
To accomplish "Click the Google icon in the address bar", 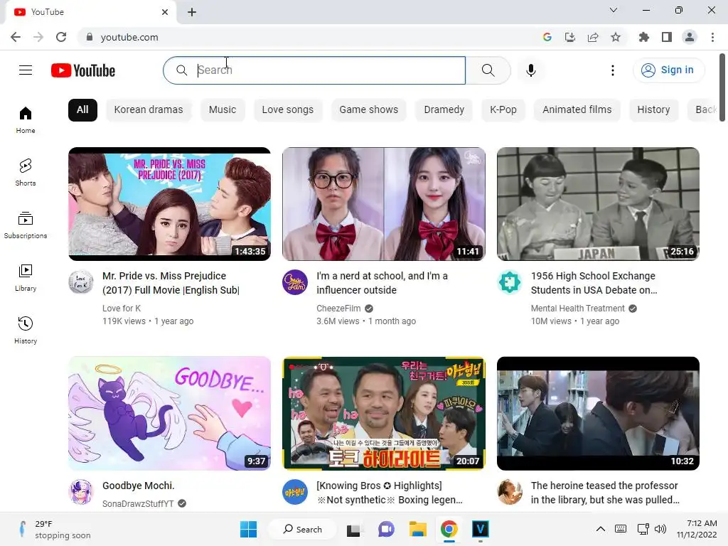I will [547, 37].
